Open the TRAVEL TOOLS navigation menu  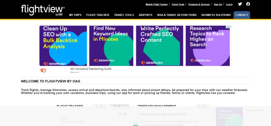[124, 15]
